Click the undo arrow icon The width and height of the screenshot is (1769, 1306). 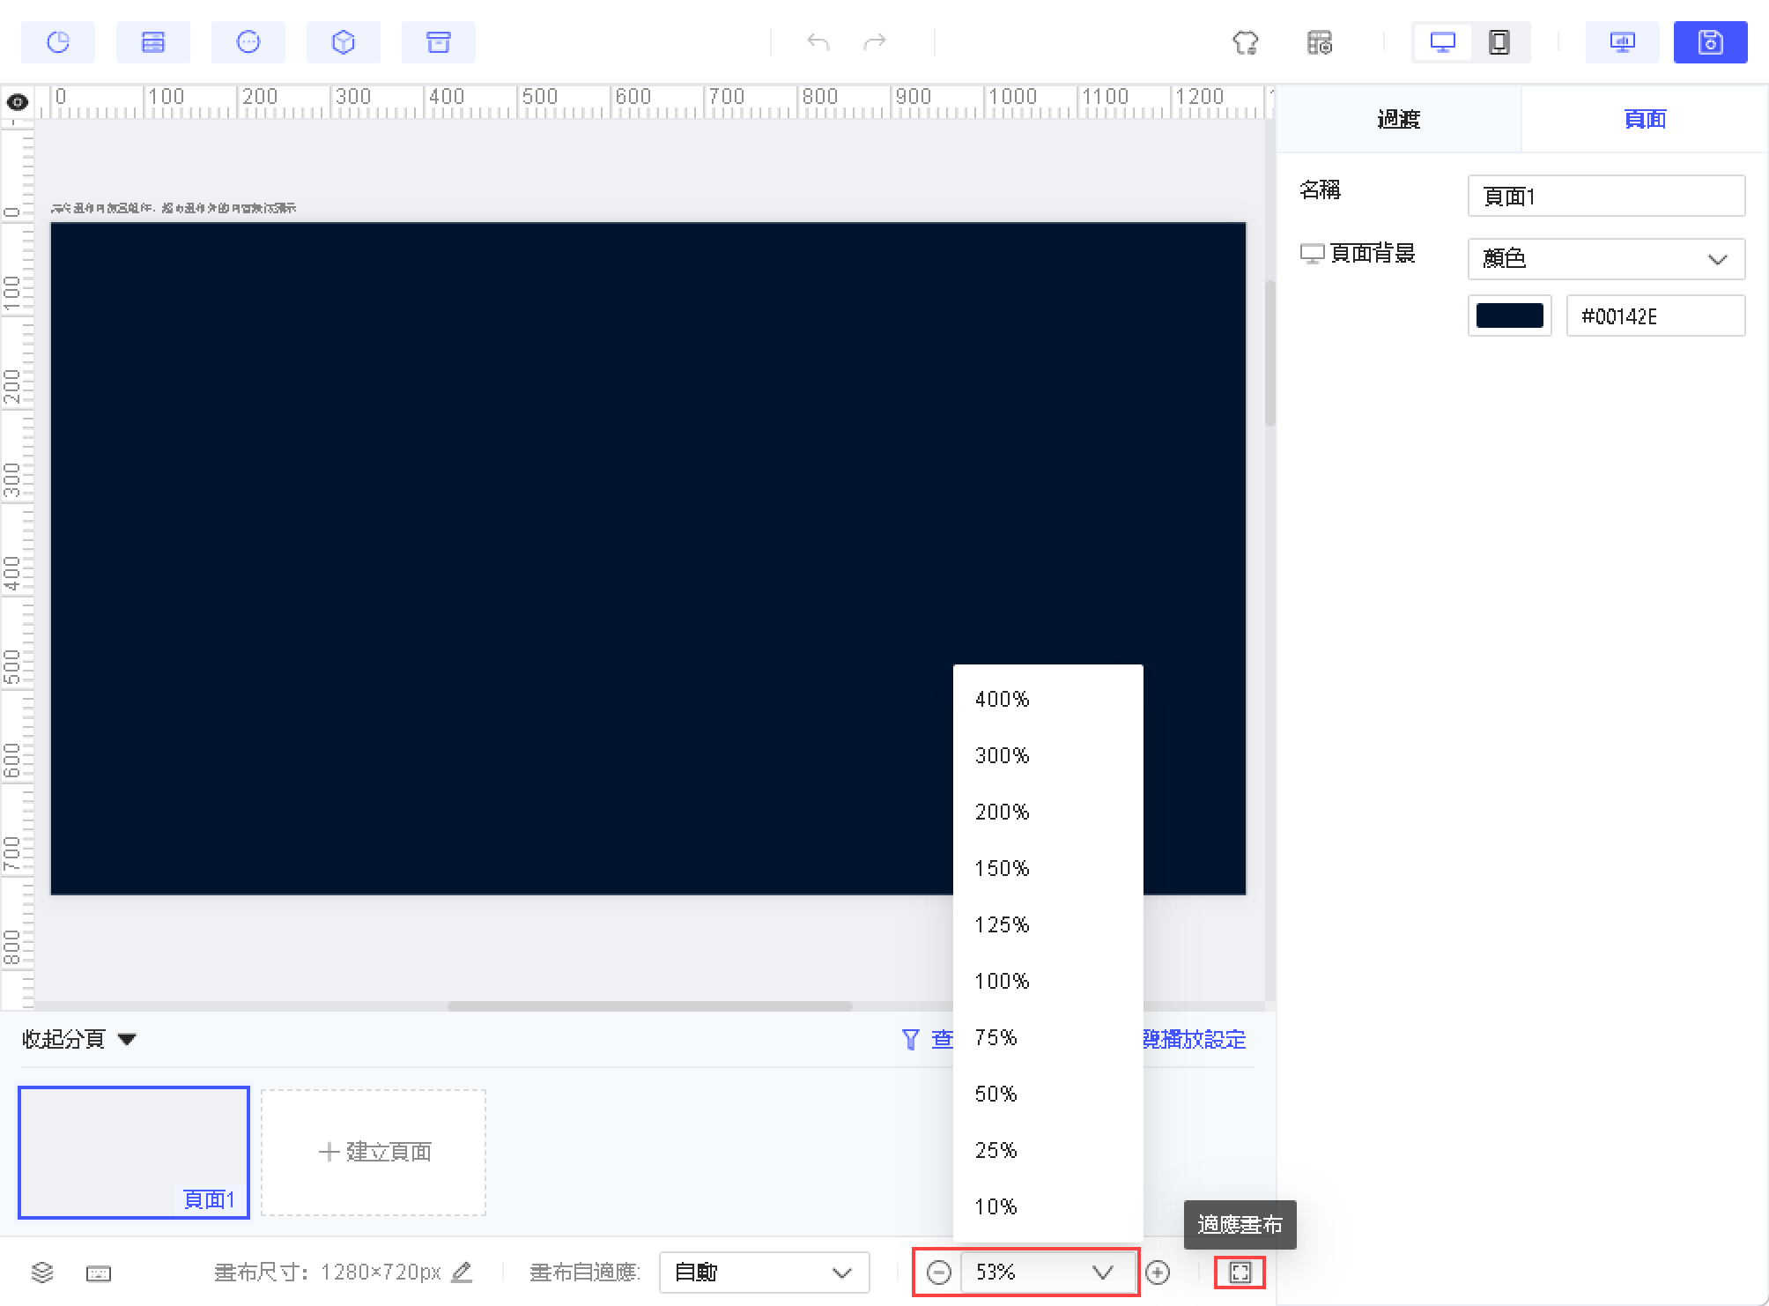[x=818, y=42]
